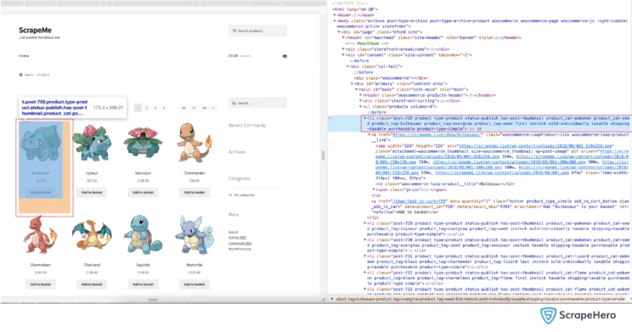Click the page horizontal scrollbar thumb
Image resolution: width=632 pixels, height=332 pixels.
(x=153, y=300)
